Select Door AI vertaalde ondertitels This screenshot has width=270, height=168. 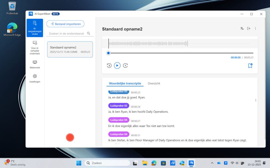coord(35,48)
